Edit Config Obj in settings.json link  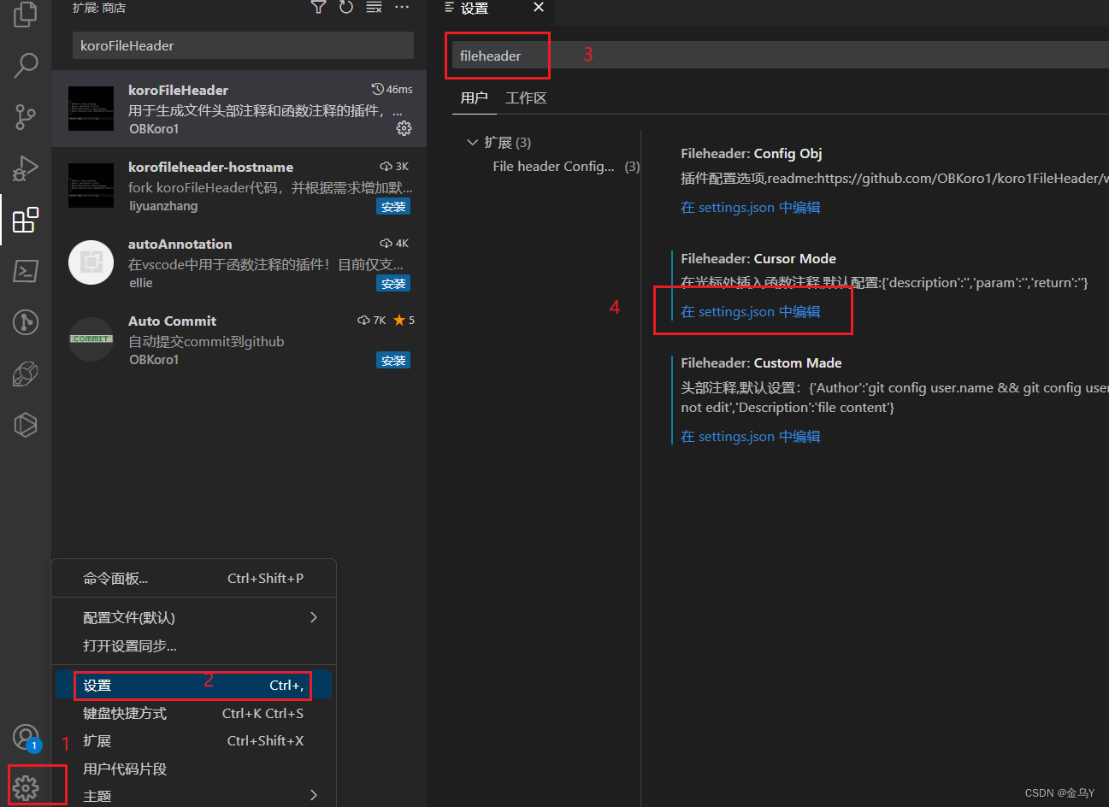tap(751, 208)
